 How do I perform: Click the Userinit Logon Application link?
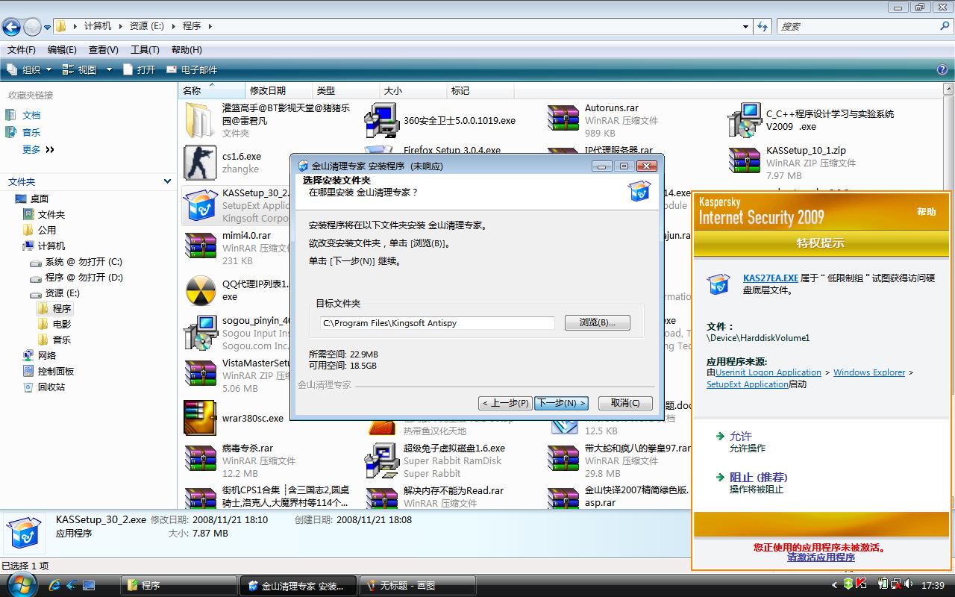[x=768, y=372]
